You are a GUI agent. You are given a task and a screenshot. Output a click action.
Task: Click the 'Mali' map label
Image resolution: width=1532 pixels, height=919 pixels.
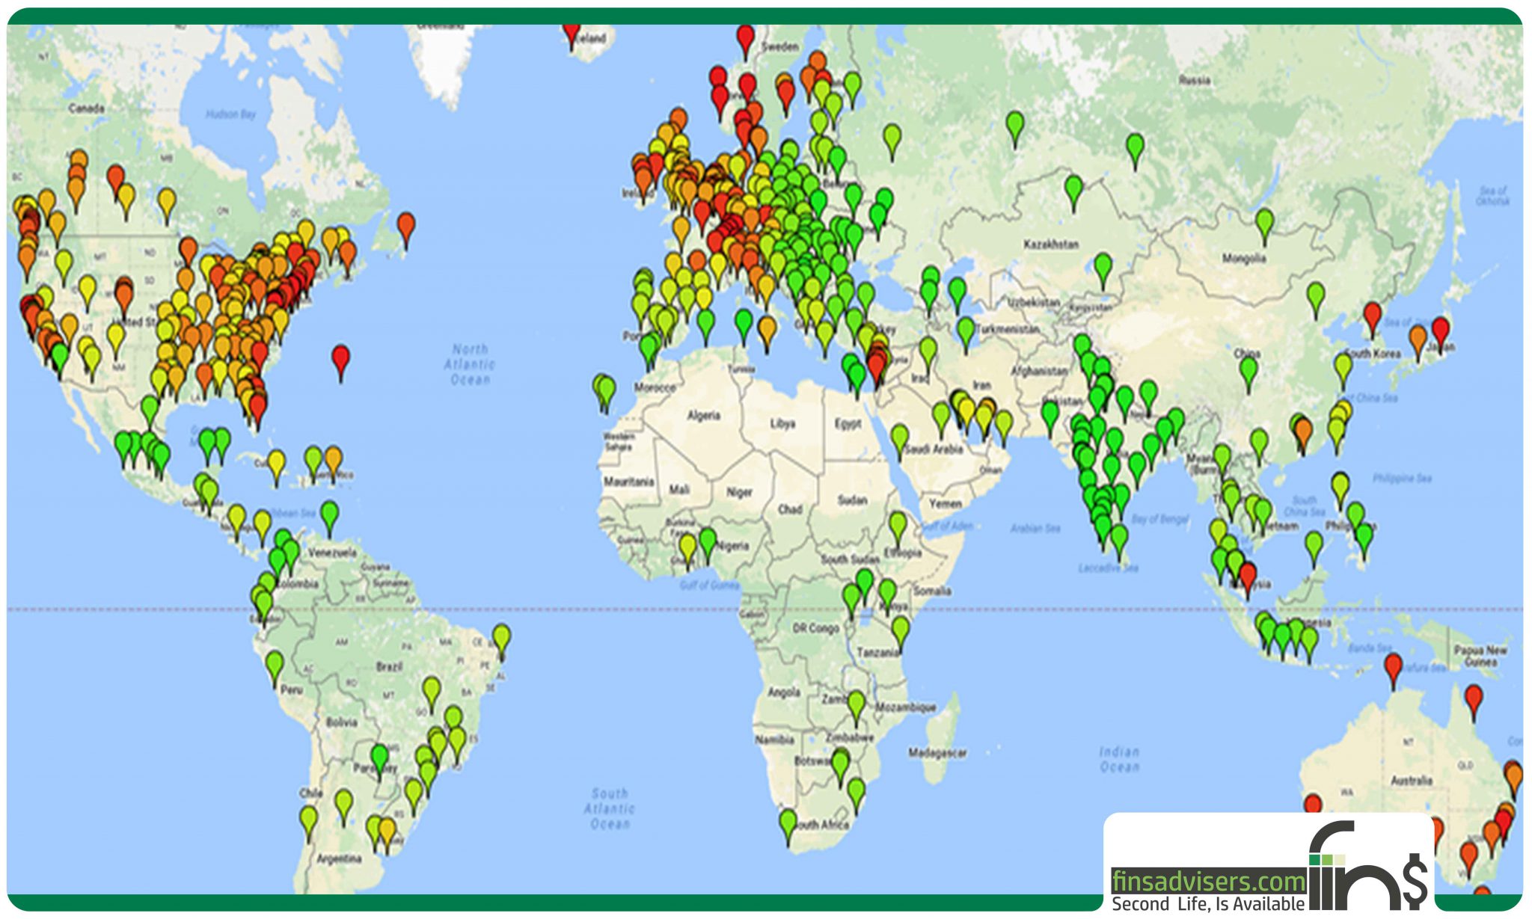679,490
